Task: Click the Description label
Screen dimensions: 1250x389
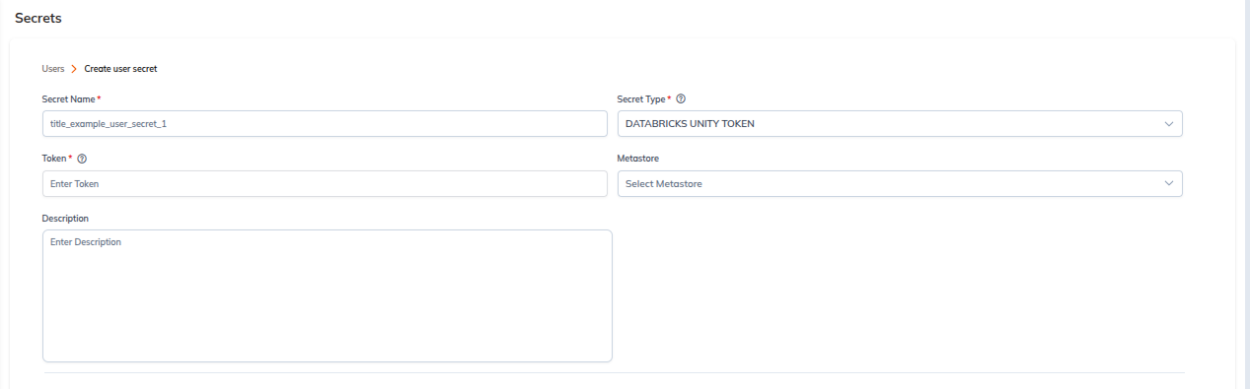Action: pos(65,219)
